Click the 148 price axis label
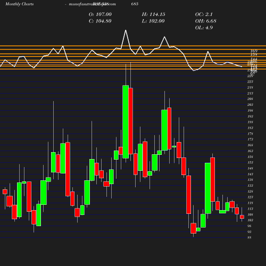The image size is (266, 266). [x=250, y=169]
